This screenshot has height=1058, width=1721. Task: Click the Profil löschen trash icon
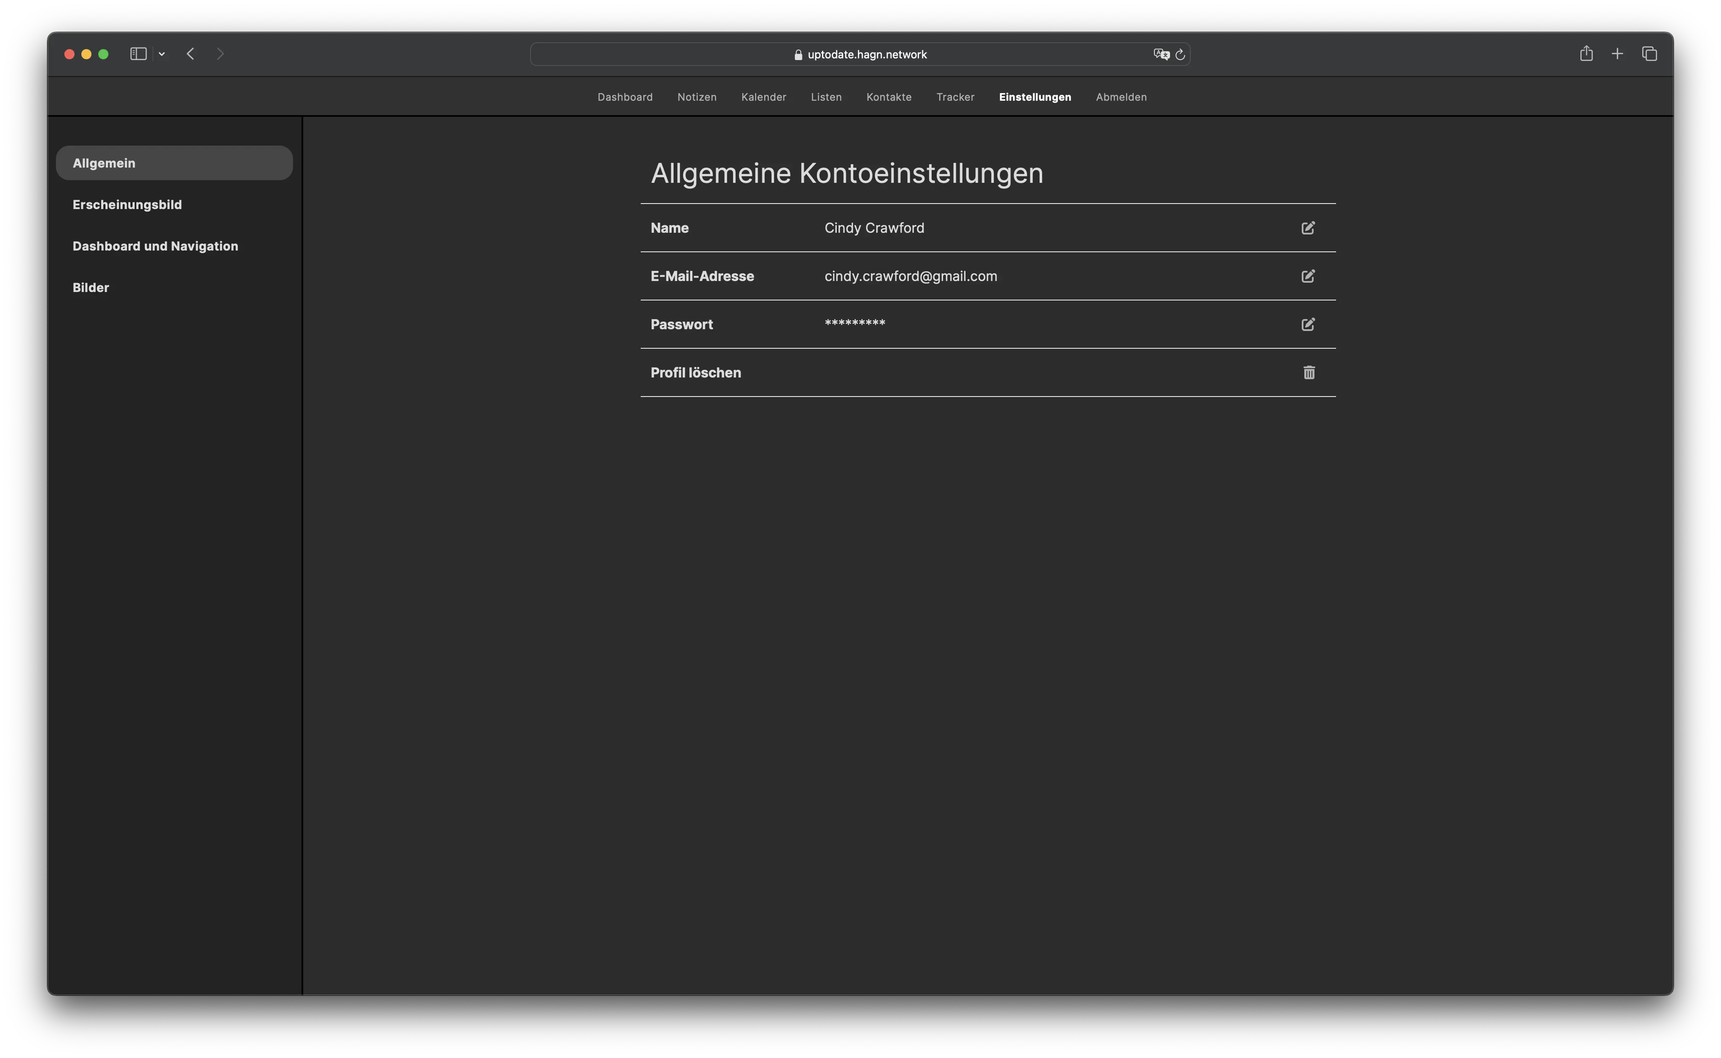[x=1309, y=372]
